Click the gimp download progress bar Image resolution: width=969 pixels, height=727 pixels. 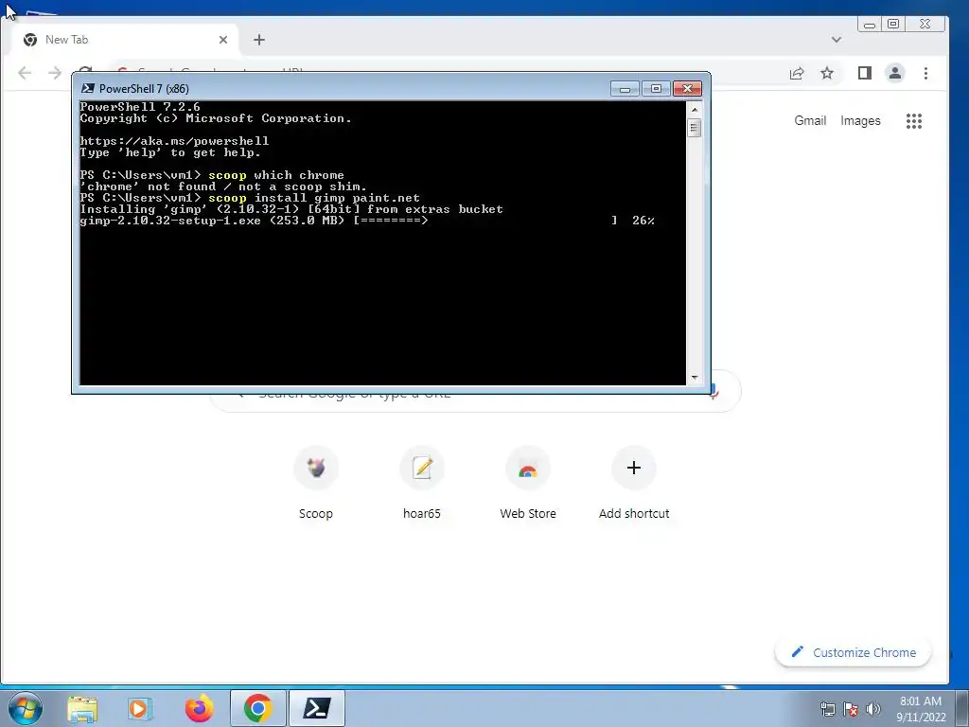(x=485, y=221)
